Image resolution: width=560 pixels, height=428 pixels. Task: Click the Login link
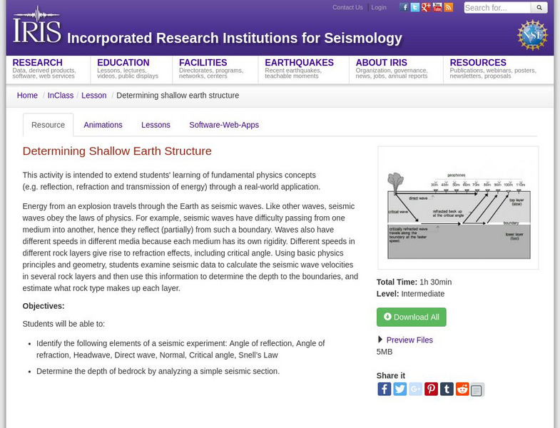[x=379, y=8]
